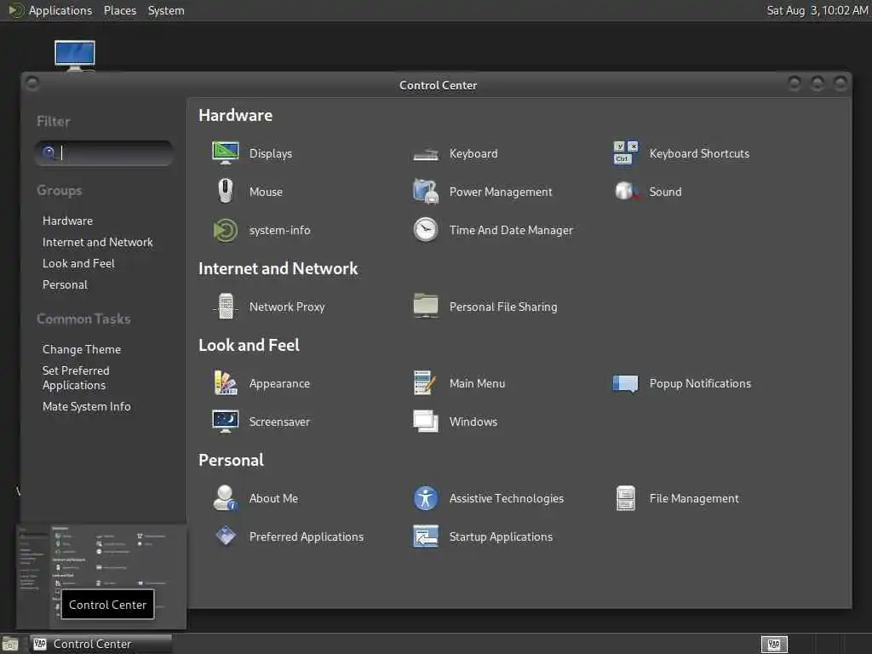Open the Places menu
This screenshot has width=872, height=654.
[119, 10]
